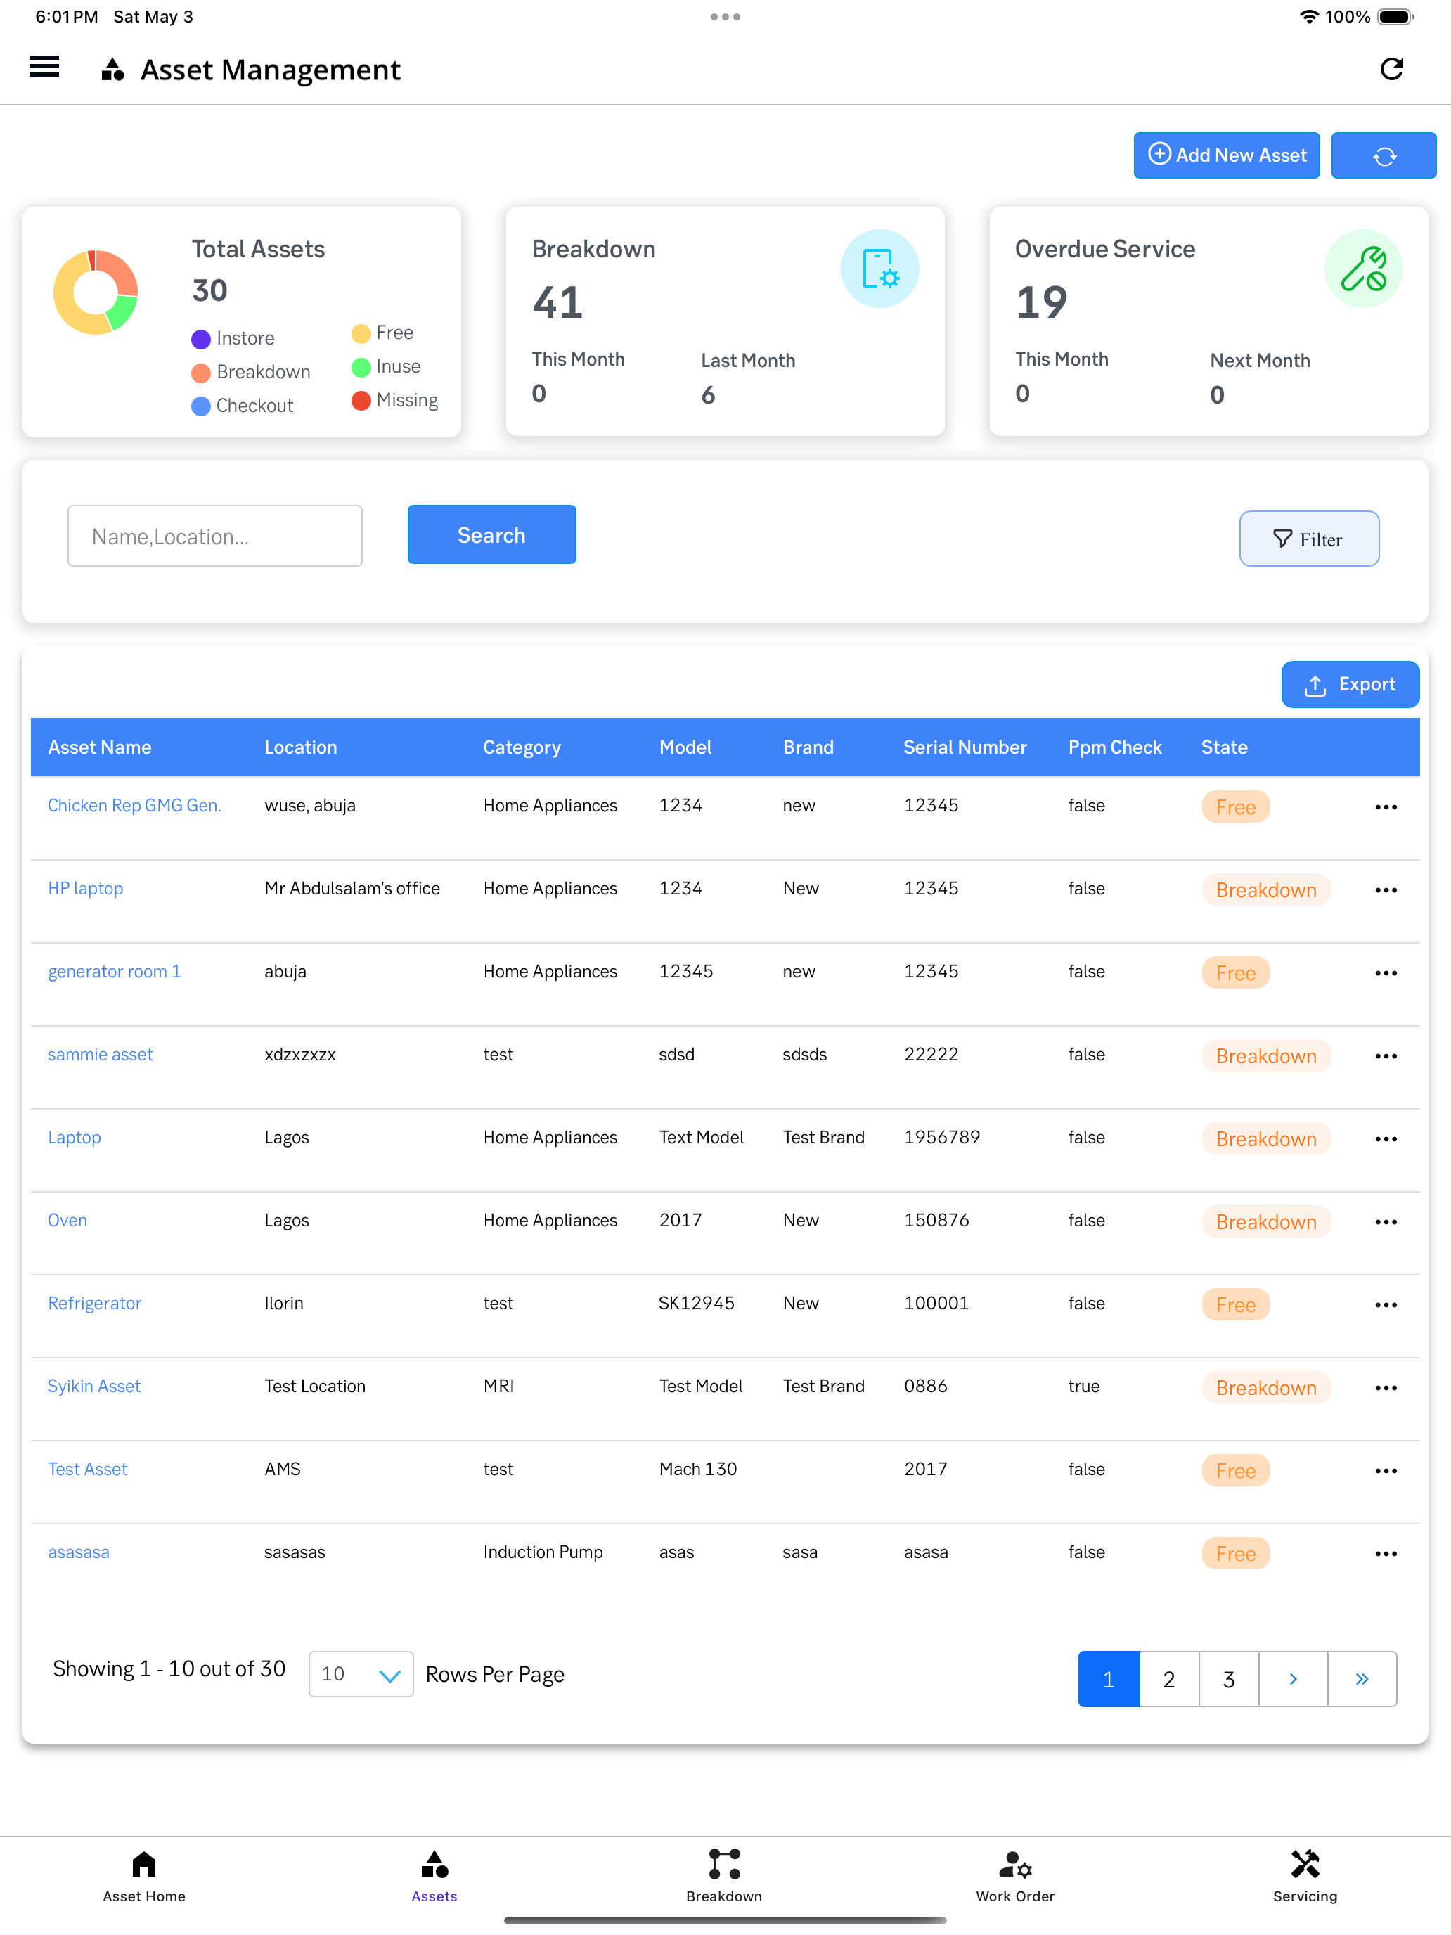Viewport: 1451px width, 1935px height.
Task: Go to page 2
Action: 1168,1678
